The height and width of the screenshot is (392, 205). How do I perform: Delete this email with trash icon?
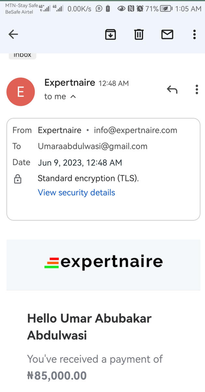point(139,34)
